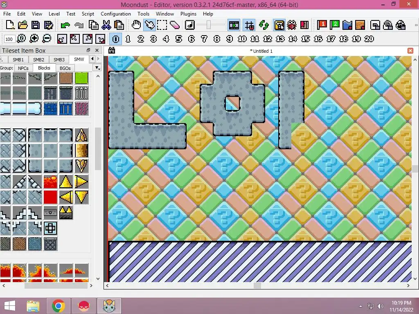Select the NPCs group tab
Screen dimensions: 419x314
click(23, 68)
